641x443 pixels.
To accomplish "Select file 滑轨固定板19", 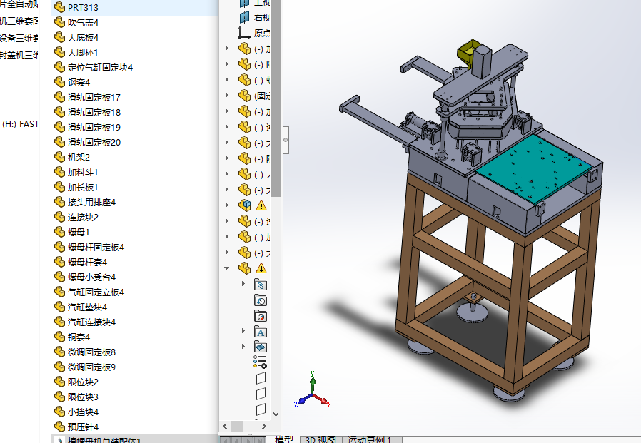I will coord(94,127).
